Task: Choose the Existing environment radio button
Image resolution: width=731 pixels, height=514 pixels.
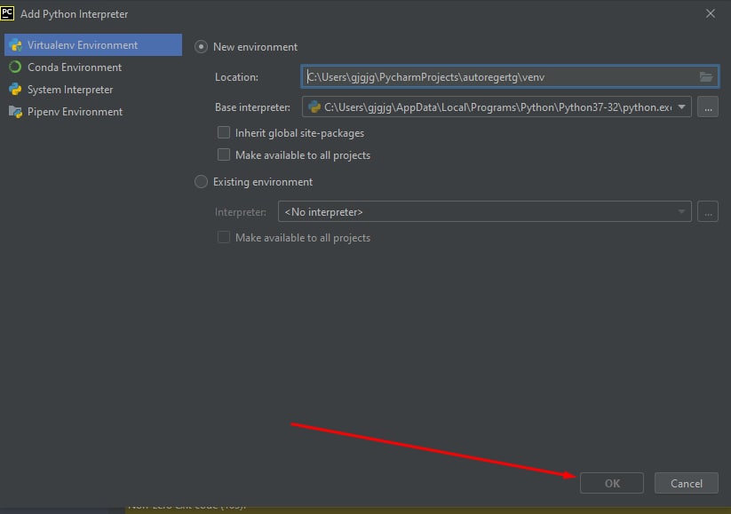Action: click(x=201, y=181)
